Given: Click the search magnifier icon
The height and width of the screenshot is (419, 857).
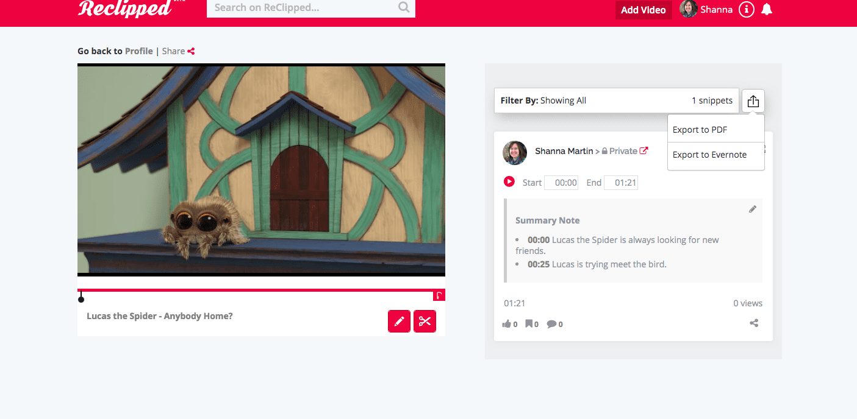Looking at the screenshot, I should (x=404, y=7).
